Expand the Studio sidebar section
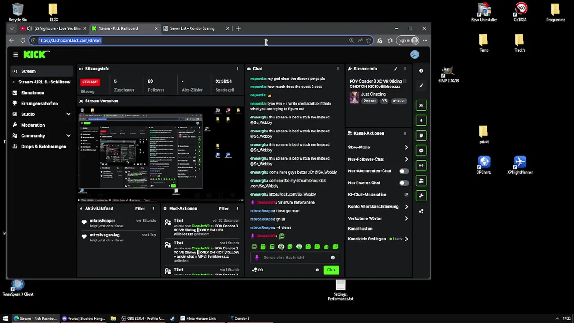Viewport: 574px width, 323px height. coord(68,114)
